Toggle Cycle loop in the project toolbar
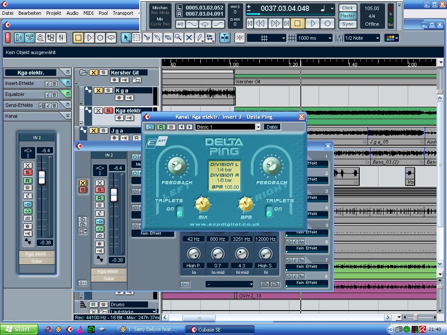 click(x=111, y=38)
